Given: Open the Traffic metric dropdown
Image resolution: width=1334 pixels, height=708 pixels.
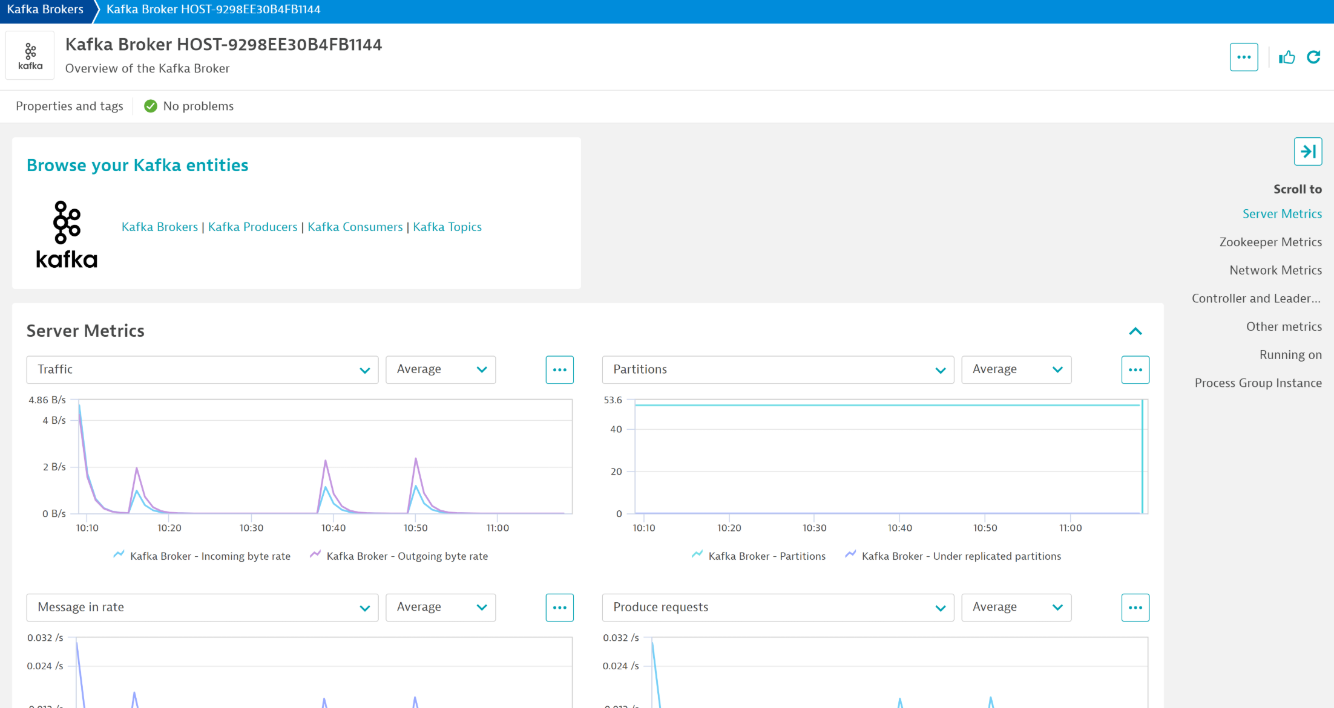Looking at the screenshot, I should [202, 369].
